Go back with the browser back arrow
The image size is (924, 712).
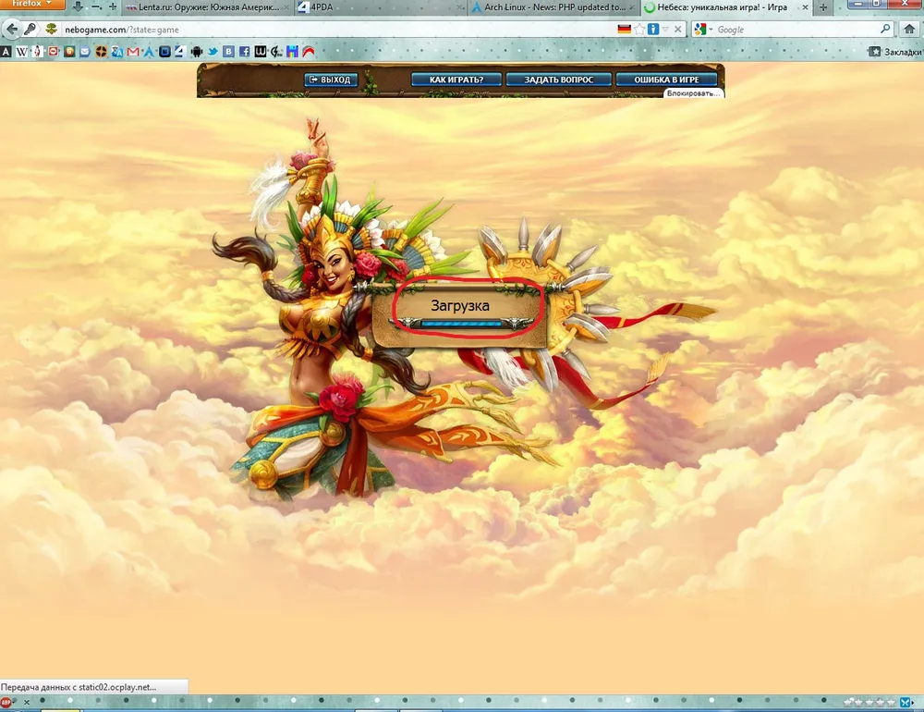(x=11, y=29)
